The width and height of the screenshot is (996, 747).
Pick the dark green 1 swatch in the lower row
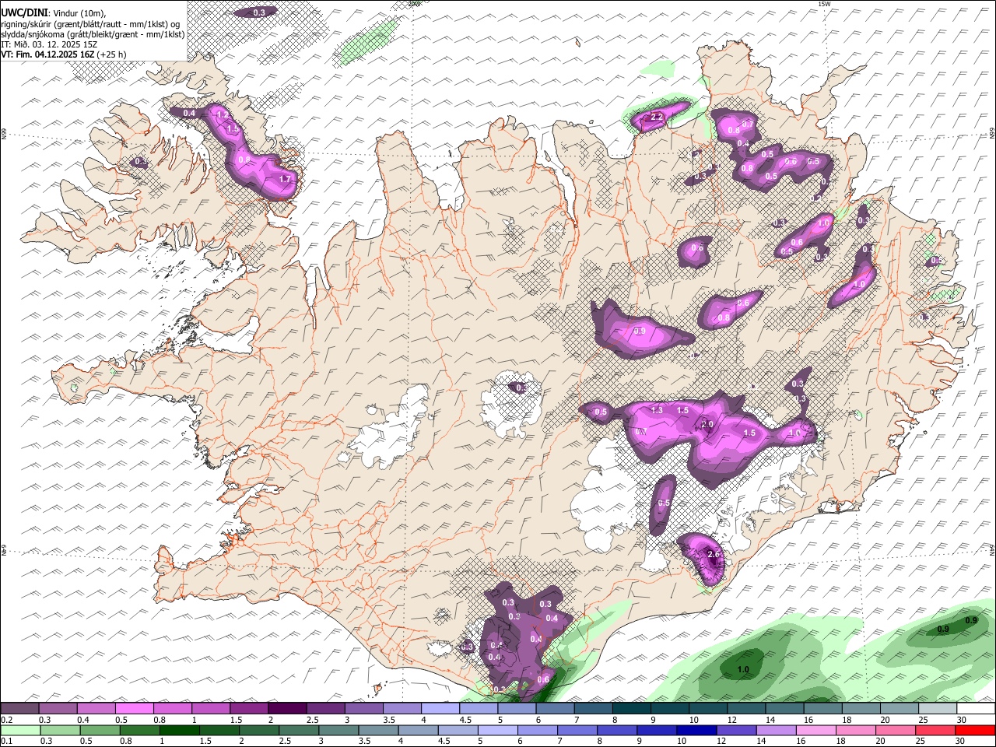tap(180, 730)
